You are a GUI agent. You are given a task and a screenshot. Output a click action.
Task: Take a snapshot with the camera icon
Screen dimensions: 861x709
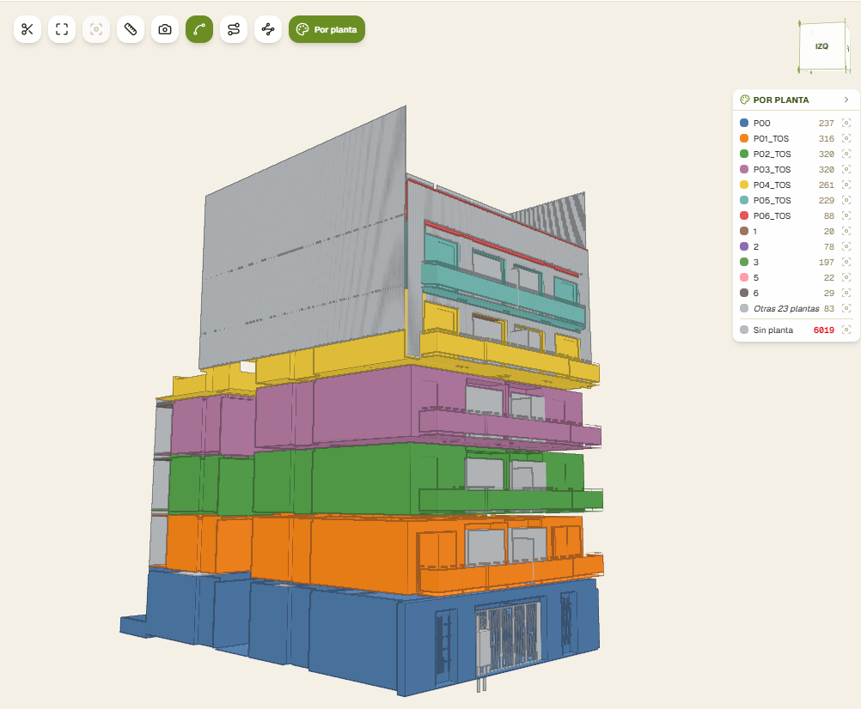click(165, 29)
